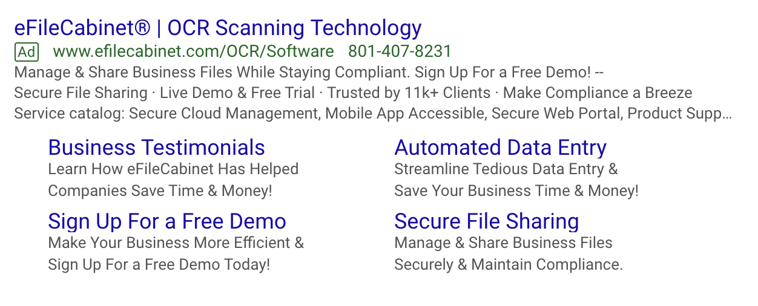Image resolution: width=758 pixels, height=306 pixels.
Task: Click the 'Streamline Tedious Data Entry' description
Action: tap(506, 169)
